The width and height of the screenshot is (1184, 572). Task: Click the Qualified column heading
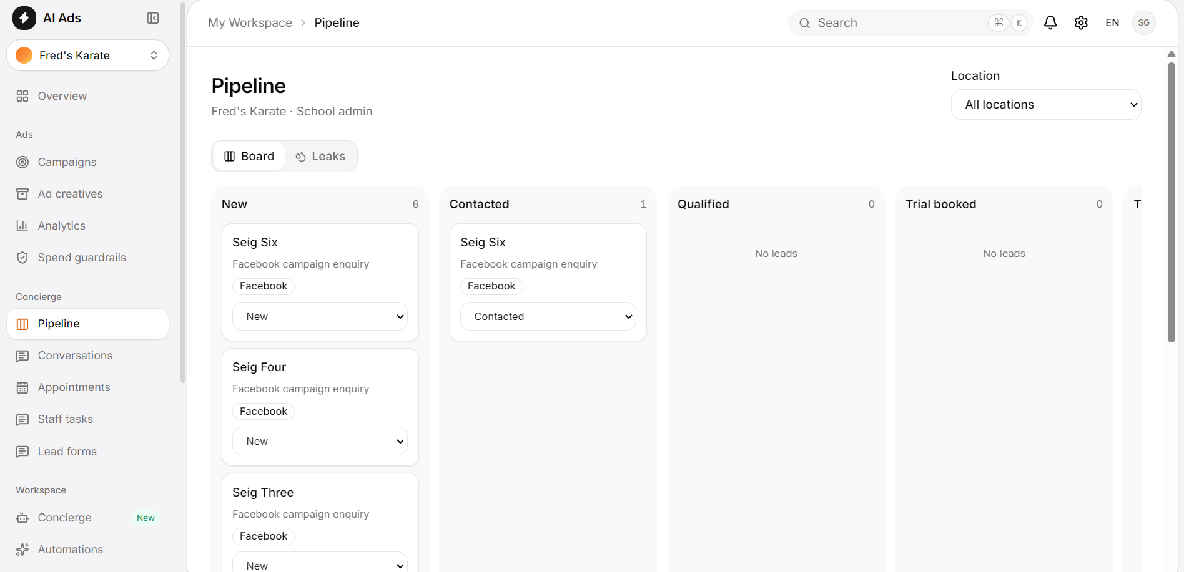pyautogui.click(x=703, y=204)
